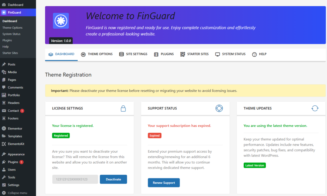Click the Media icon in sidebar

click(4, 72)
